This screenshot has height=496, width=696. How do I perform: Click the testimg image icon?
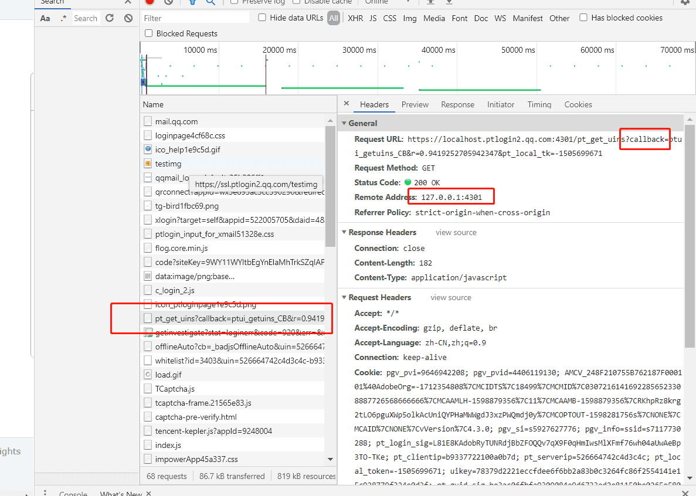pyautogui.click(x=148, y=164)
